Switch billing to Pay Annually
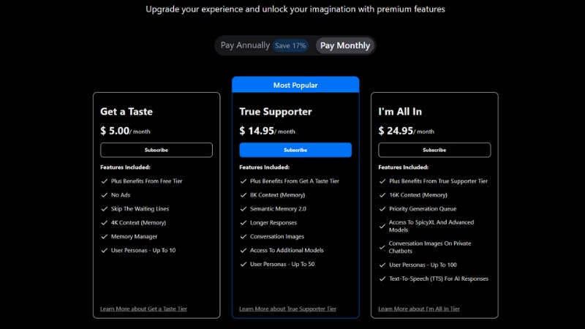This screenshot has width=585, height=329. (x=245, y=45)
